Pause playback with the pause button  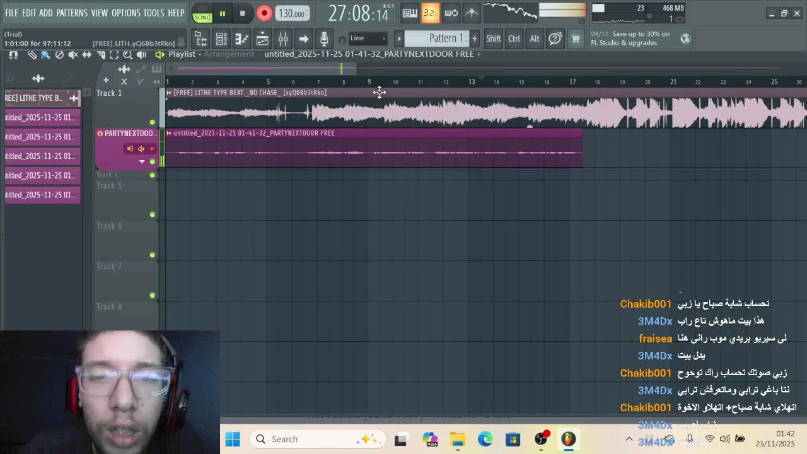click(222, 13)
